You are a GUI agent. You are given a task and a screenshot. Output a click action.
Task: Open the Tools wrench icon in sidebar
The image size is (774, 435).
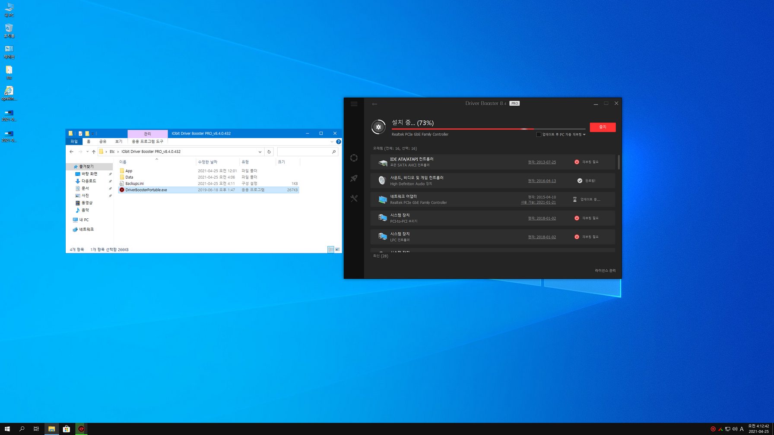(x=354, y=199)
